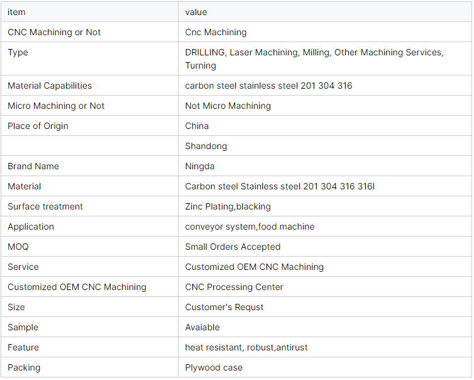Click the 'Ningda' brand value
This screenshot has width=474, height=380.
(x=199, y=166)
